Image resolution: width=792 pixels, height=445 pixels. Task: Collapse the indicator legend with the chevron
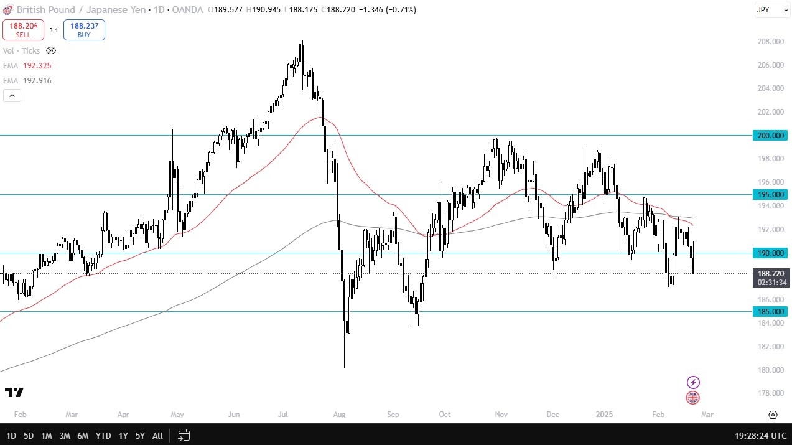[x=12, y=95]
